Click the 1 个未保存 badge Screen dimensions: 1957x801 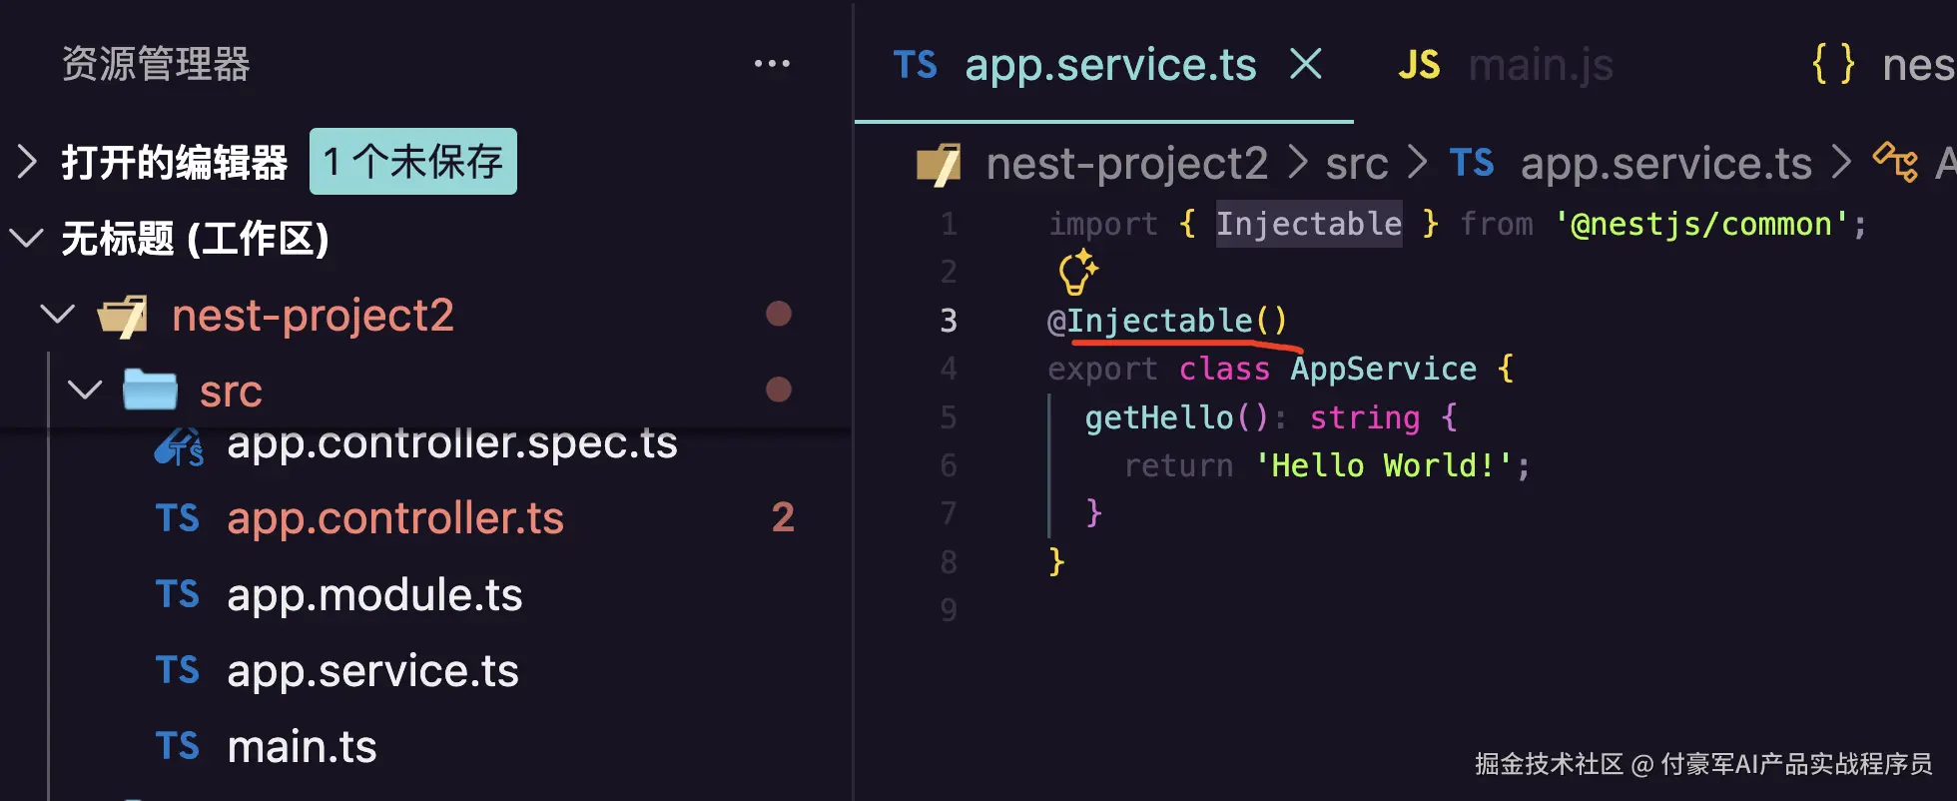(413, 161)
